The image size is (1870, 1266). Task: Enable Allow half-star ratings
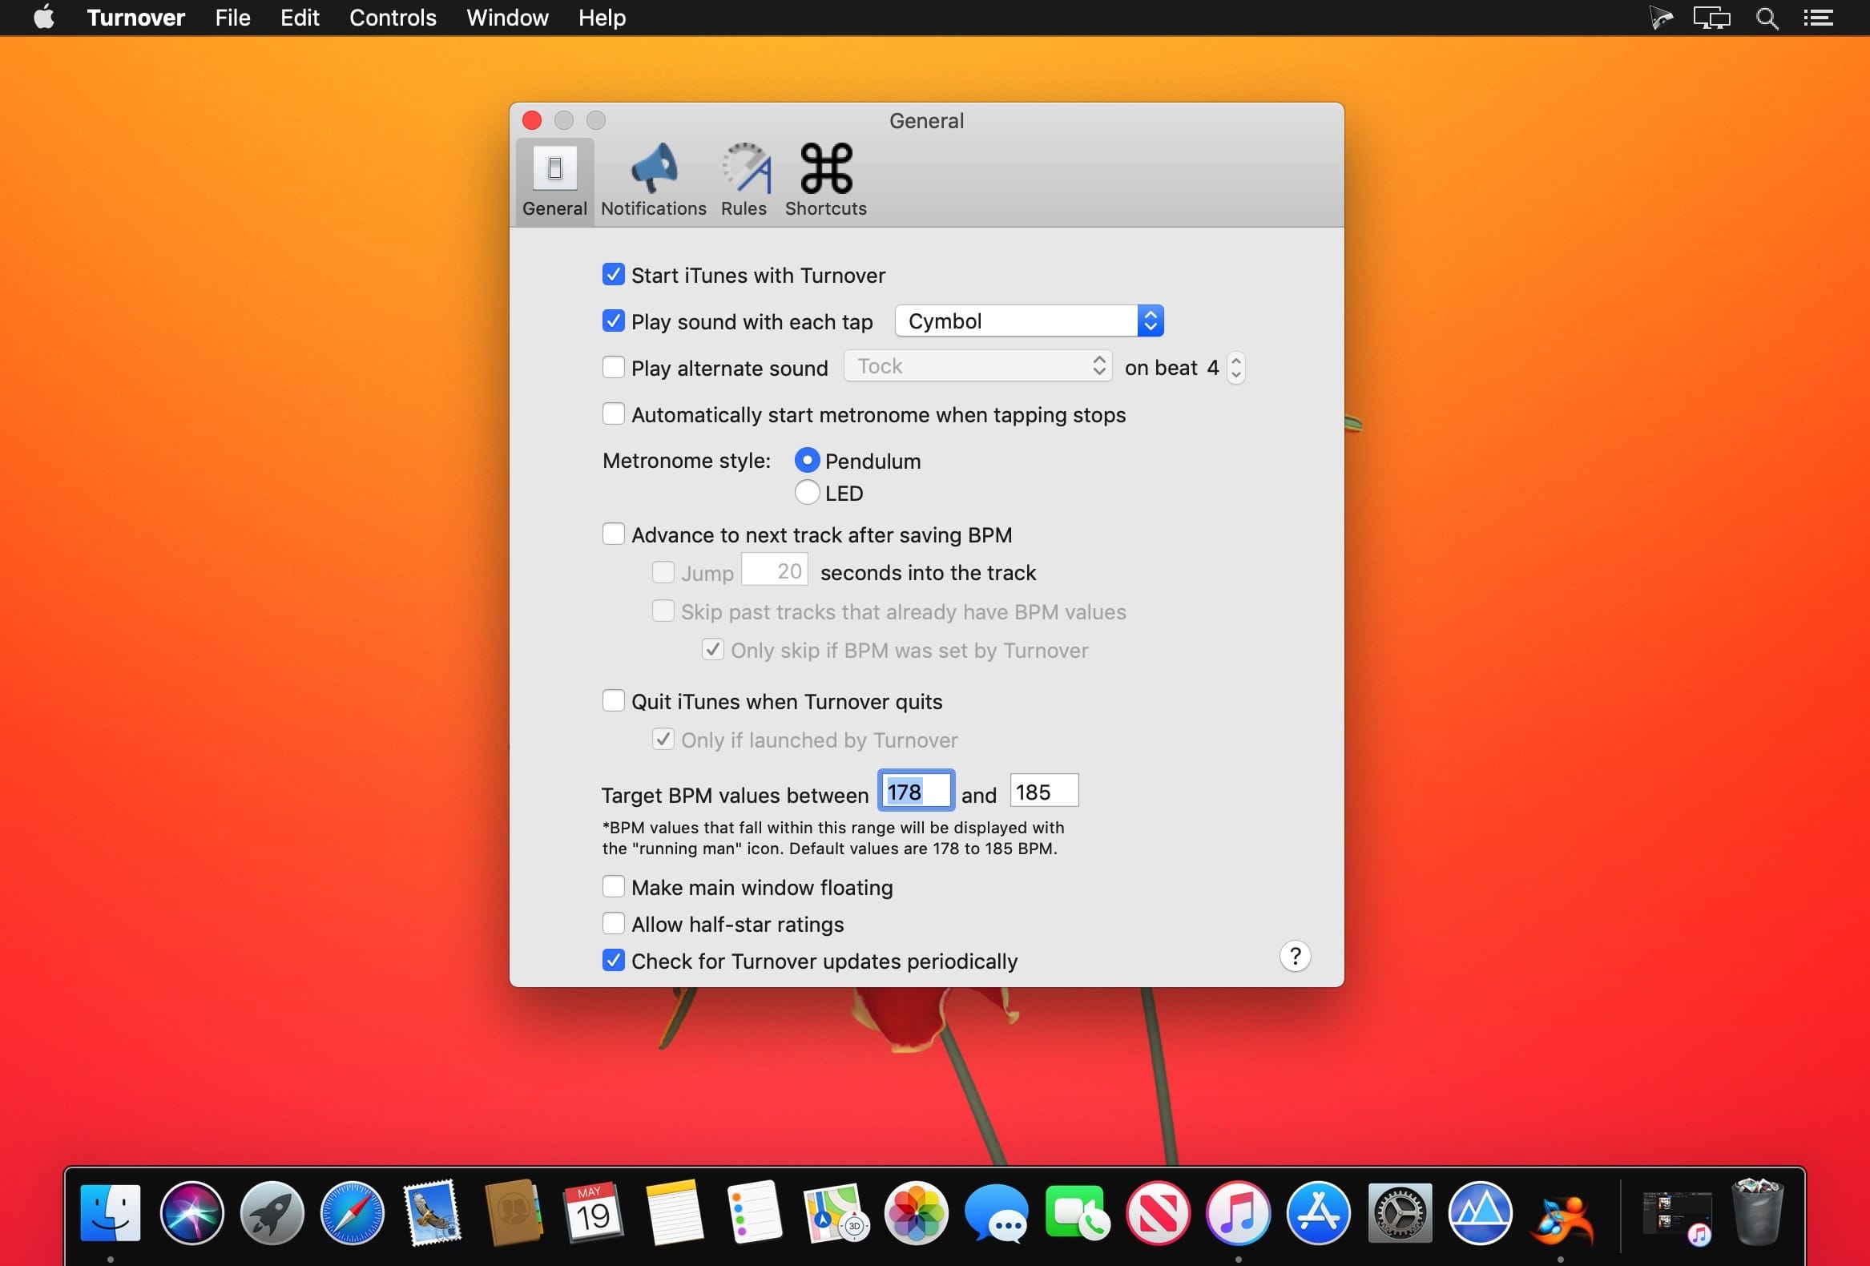[x=613, y=924]
